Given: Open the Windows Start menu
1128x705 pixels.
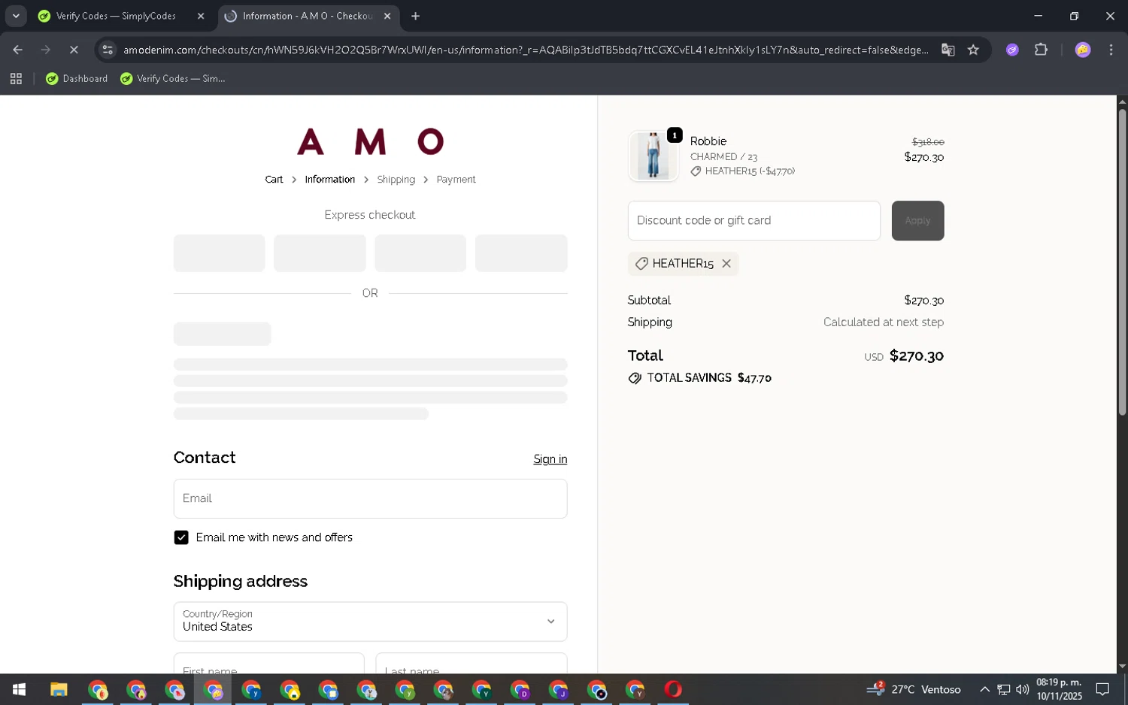Looking at the screenshot, I should click(20, 689).
